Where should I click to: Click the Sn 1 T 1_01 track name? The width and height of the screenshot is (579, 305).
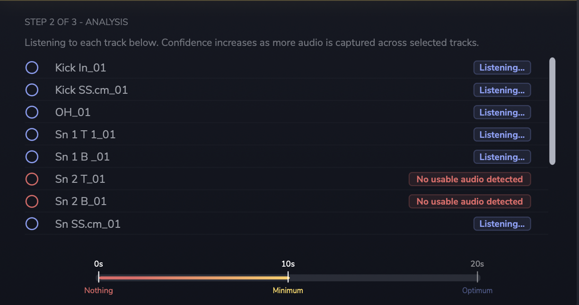[x=85, y=135]
